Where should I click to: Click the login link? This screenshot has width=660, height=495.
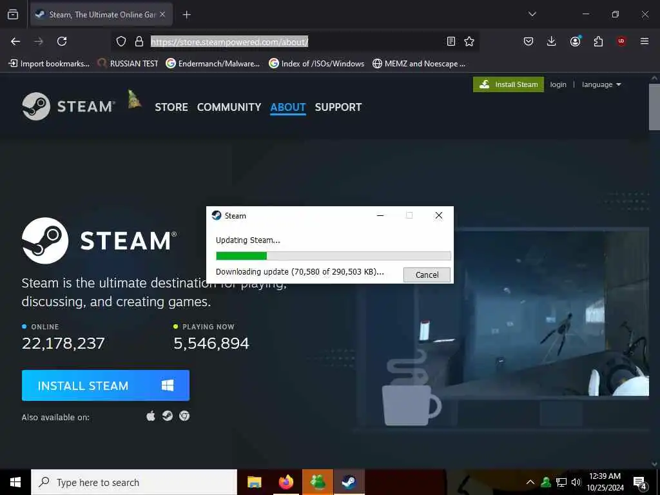tap(558, 84)
